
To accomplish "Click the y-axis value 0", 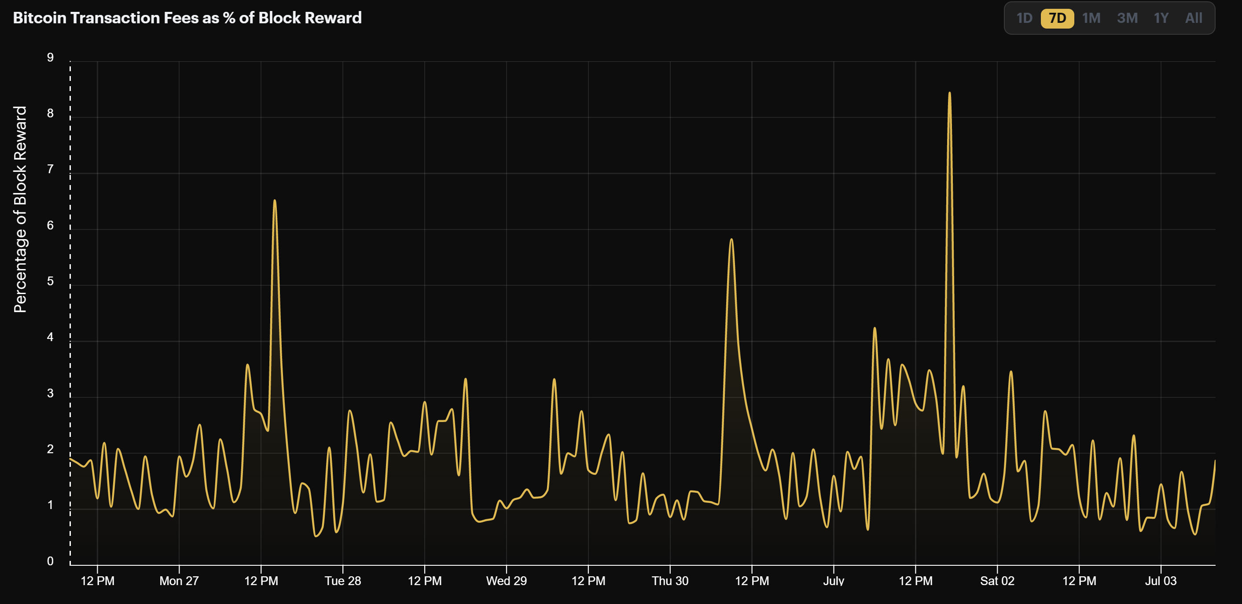I will coord(50,562).
